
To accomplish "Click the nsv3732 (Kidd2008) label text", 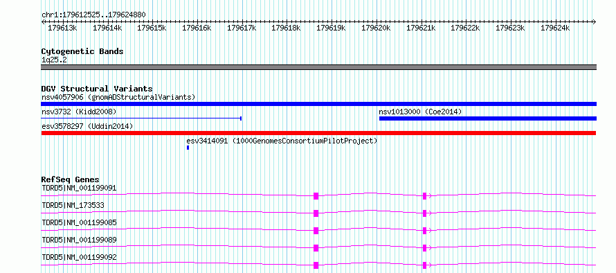I will click(x=79, y=112).
